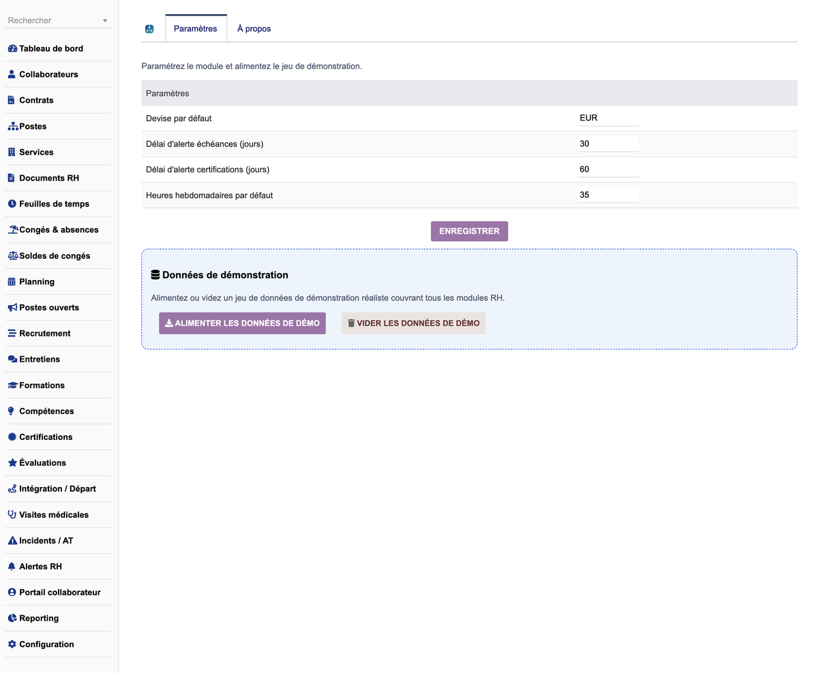The width and height of the screenshot is (818, 673).
Task: Click the Évaluations star icon
Action: tap(12, 463)
